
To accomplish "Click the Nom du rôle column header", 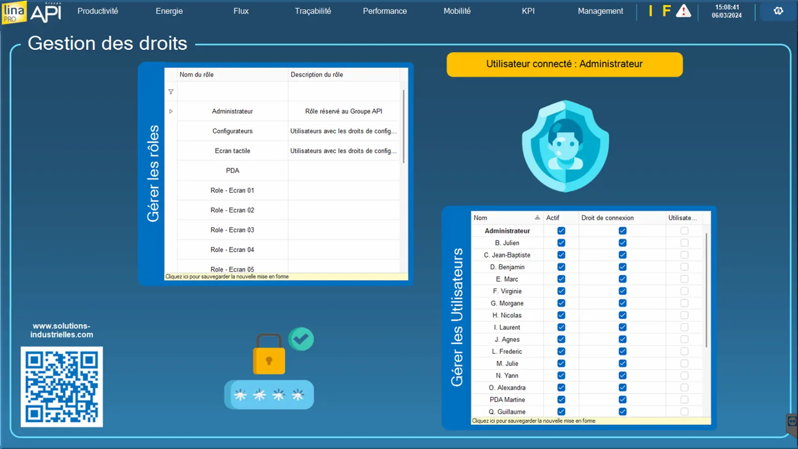I will pyautogui.click(x=232, y=75).
